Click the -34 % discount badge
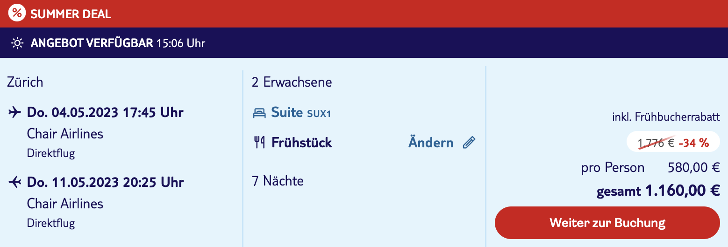Image resolution: width=728 pixels, height=247 pixels. (694, 143)
